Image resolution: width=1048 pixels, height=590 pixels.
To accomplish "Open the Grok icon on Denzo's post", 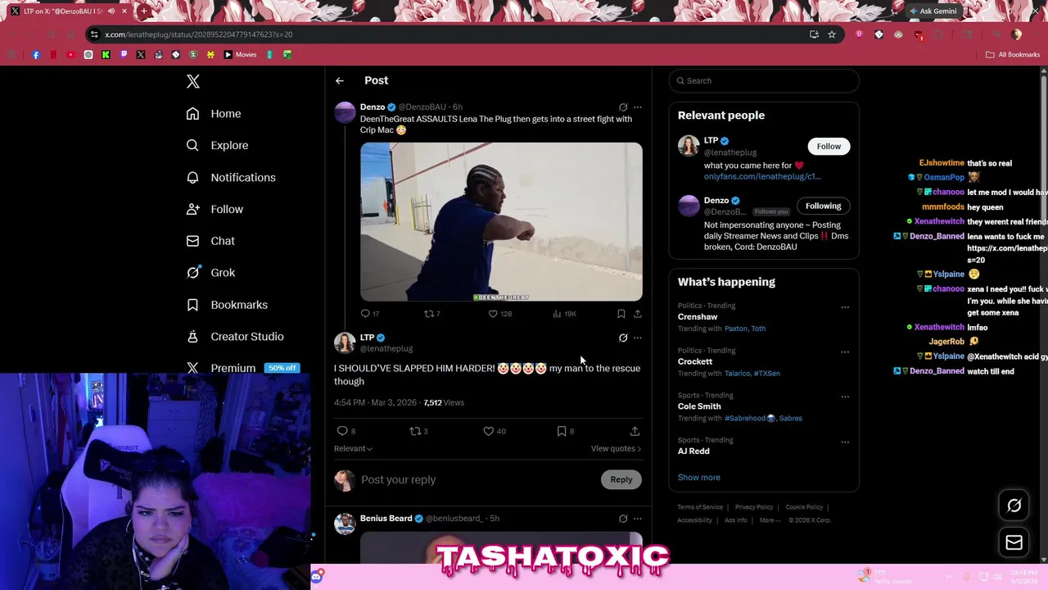I will tap(623, 107).
